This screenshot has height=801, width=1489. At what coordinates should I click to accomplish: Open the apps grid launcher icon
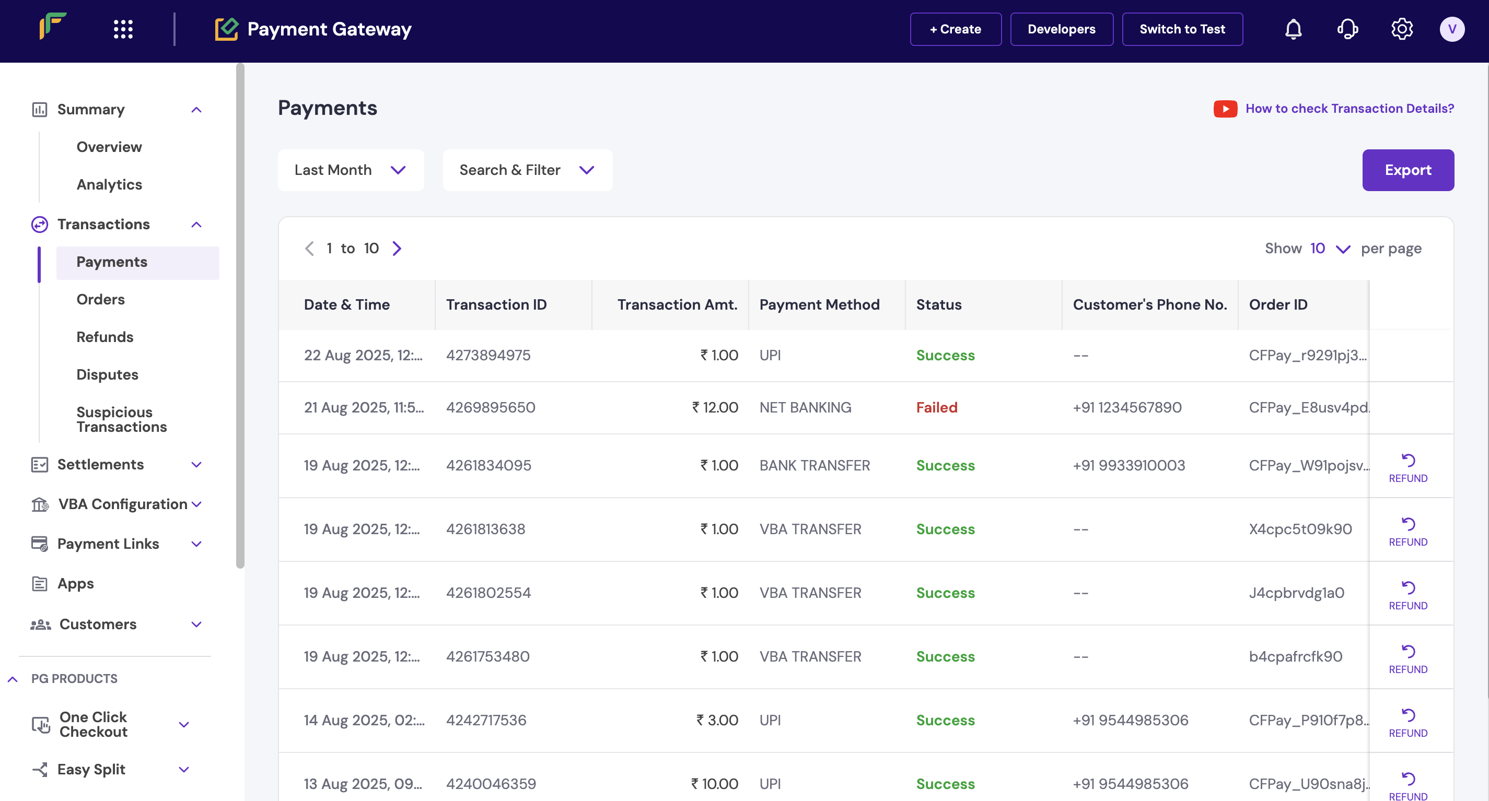(x=123, y=29)
